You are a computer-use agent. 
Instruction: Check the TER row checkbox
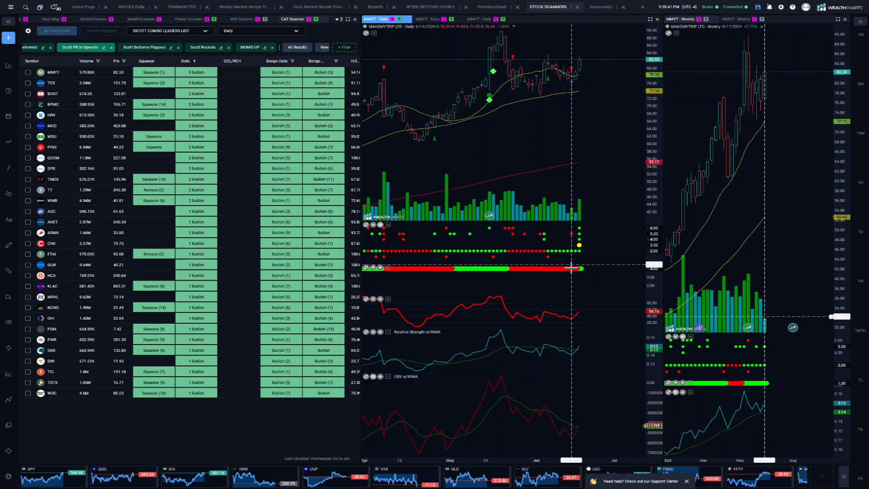click(28, 83)
